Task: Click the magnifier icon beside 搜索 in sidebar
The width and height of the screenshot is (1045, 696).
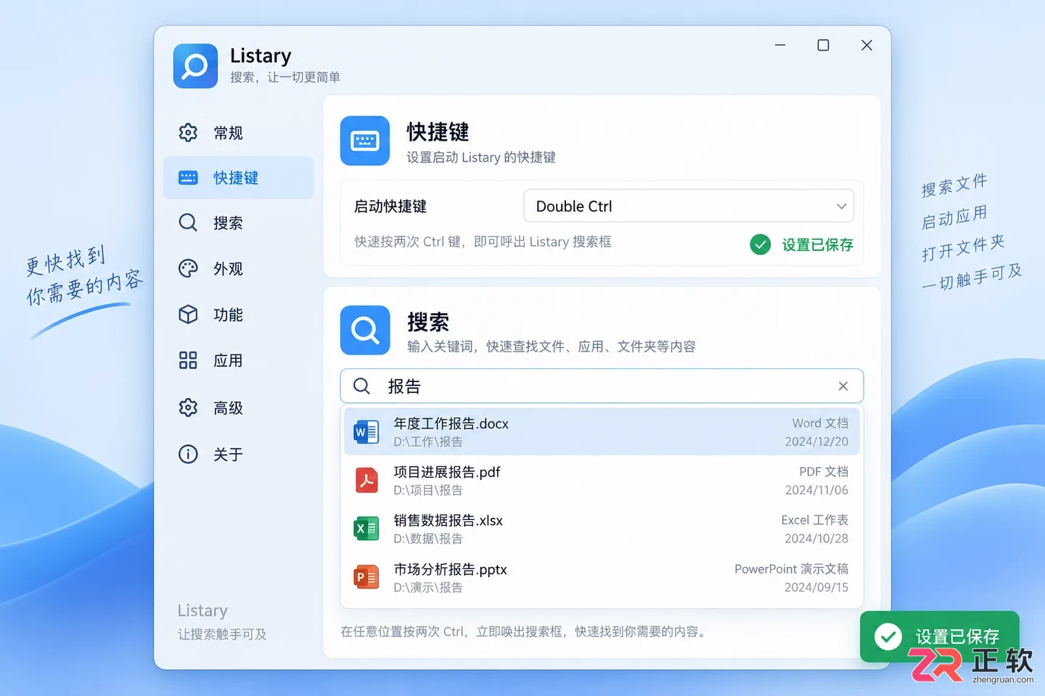Action: pos(188,223)
